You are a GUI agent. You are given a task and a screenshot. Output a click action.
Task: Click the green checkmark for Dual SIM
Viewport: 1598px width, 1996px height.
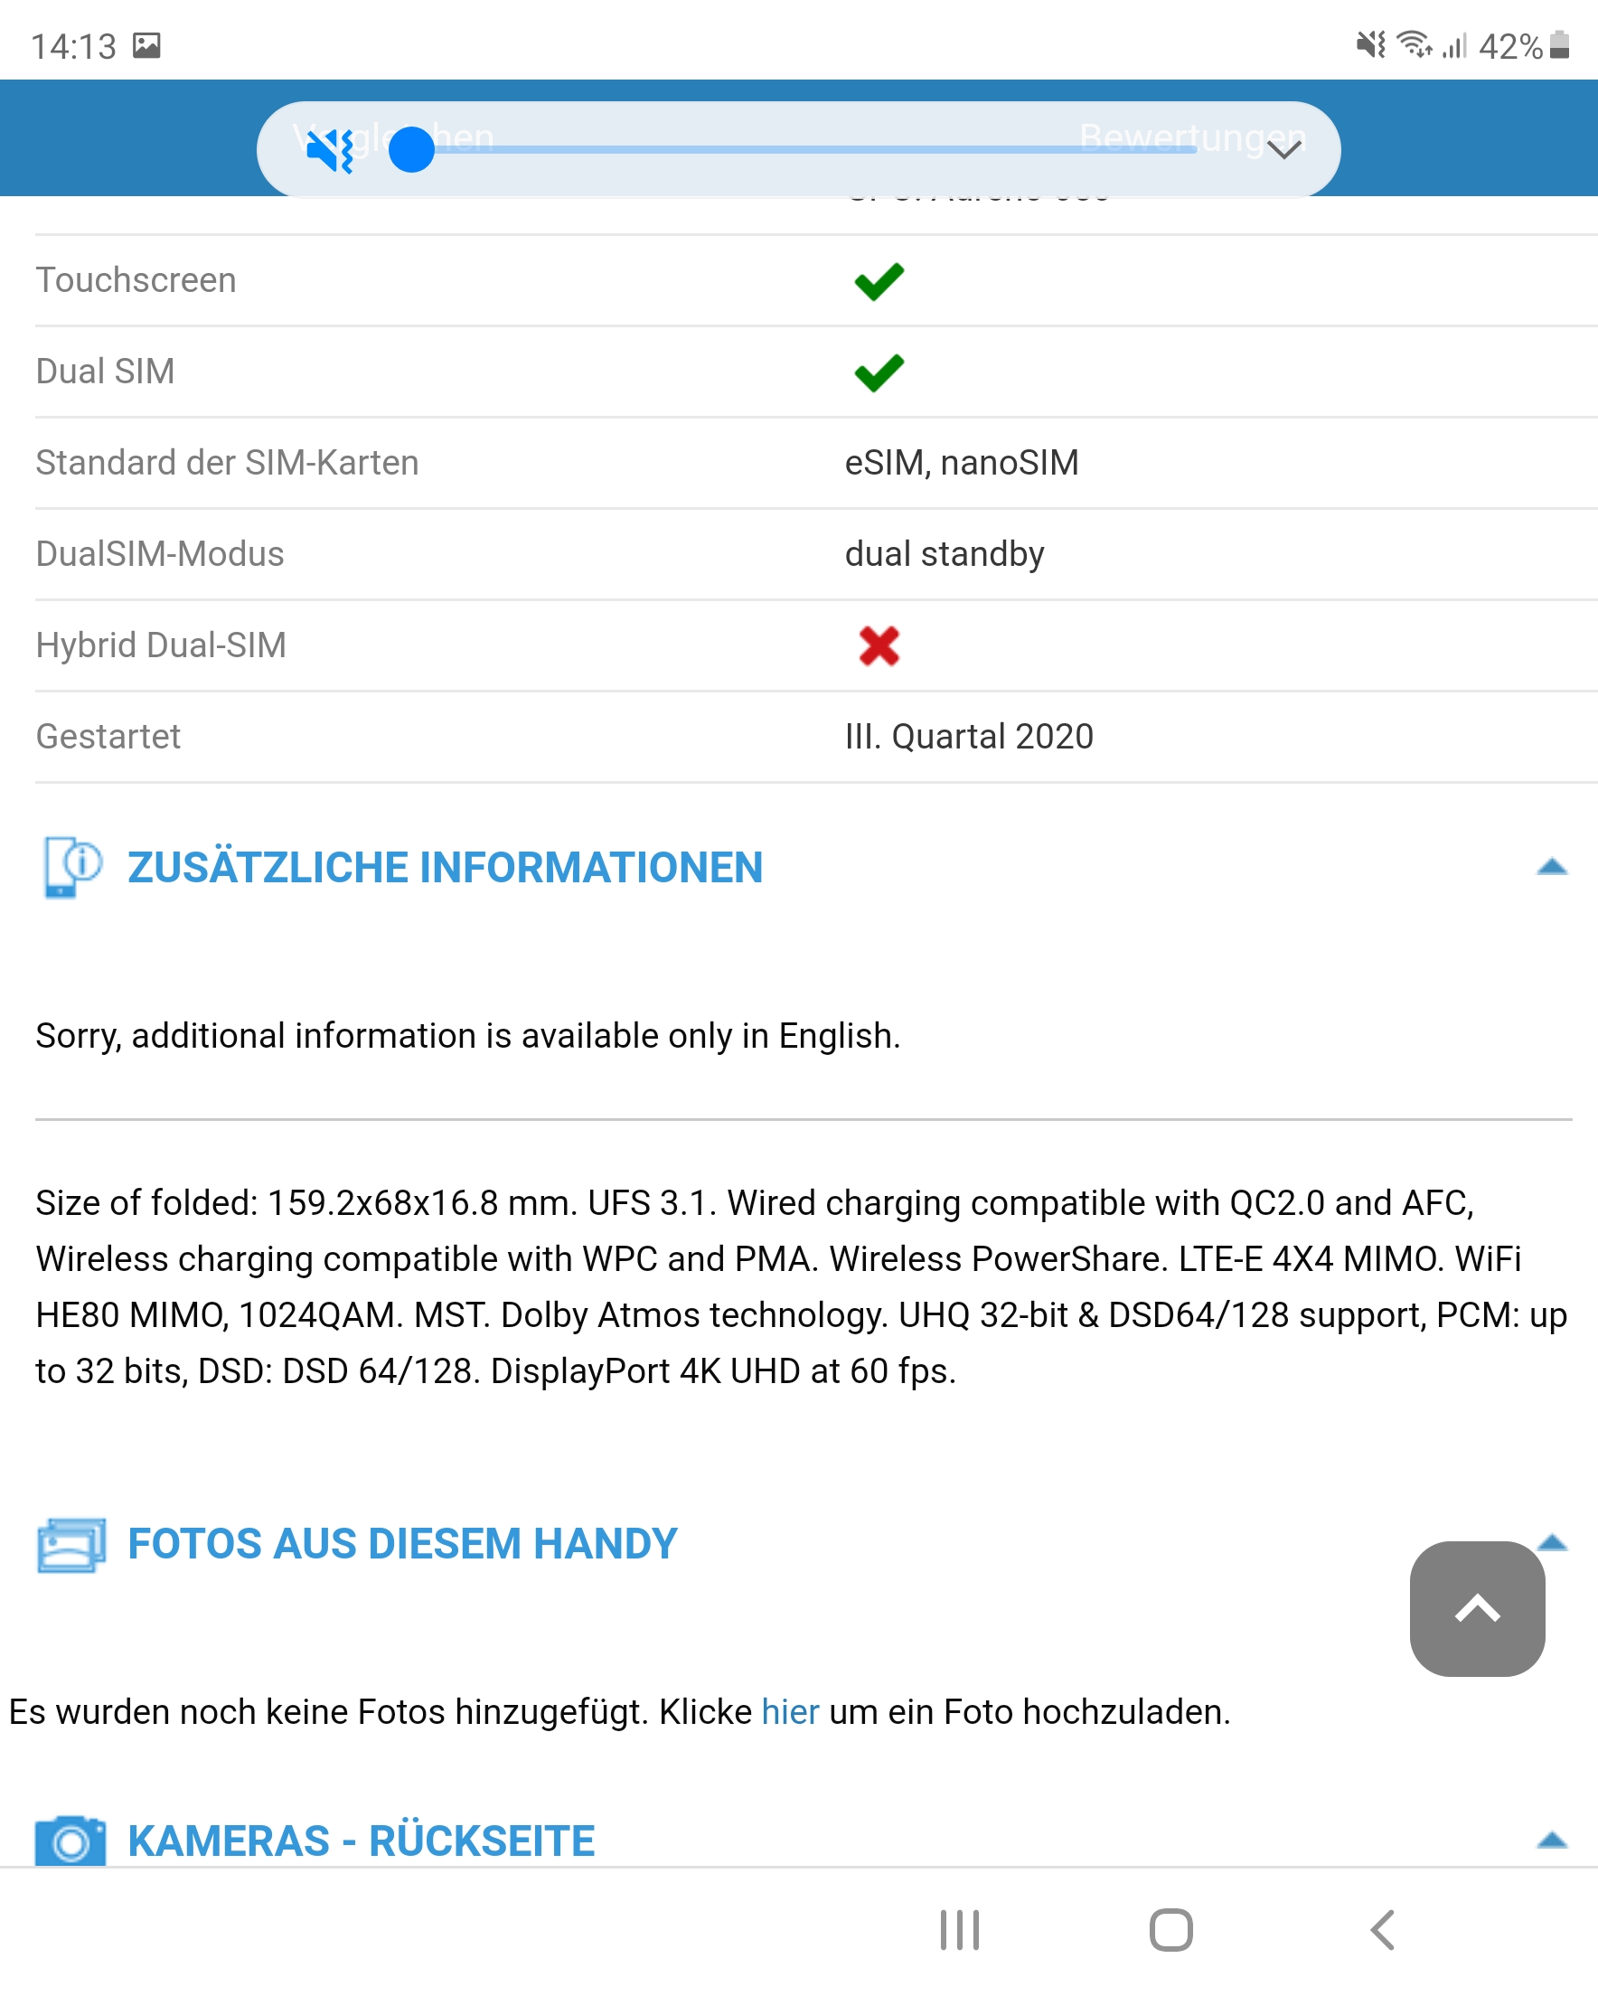tap(879, 372)
